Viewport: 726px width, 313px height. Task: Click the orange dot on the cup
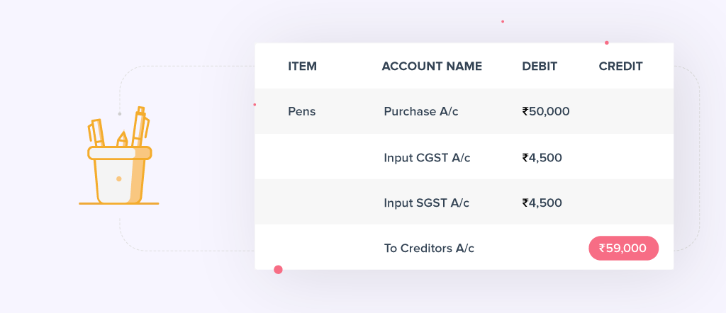[x=118, y=178]
